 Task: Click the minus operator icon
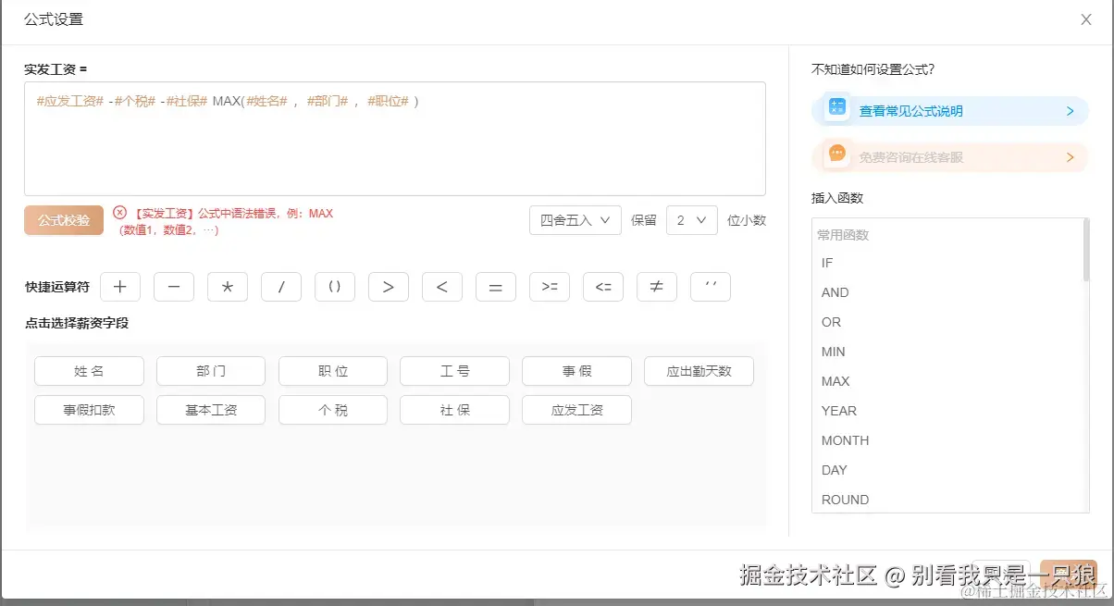tap(173, 287)
